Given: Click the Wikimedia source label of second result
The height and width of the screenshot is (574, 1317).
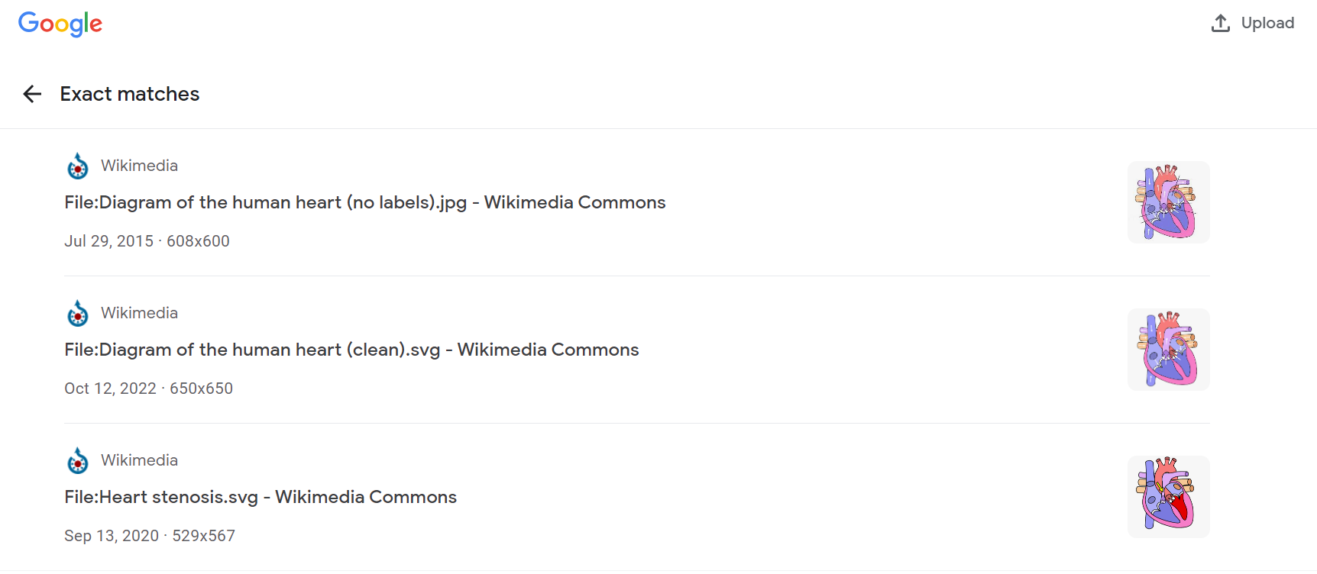Looking at the screenshot, I should coord(139,313).
